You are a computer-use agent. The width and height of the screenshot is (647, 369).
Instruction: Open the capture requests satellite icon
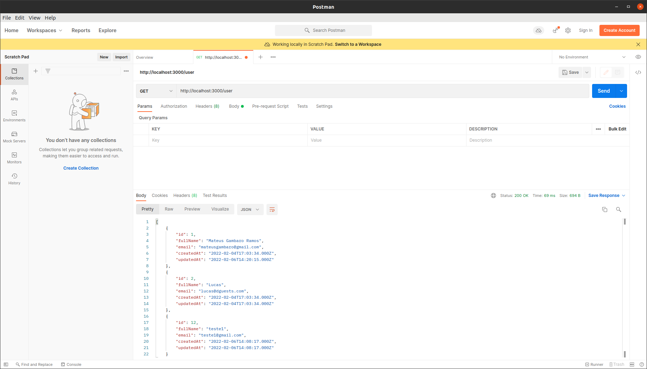(x=556, y=30)
